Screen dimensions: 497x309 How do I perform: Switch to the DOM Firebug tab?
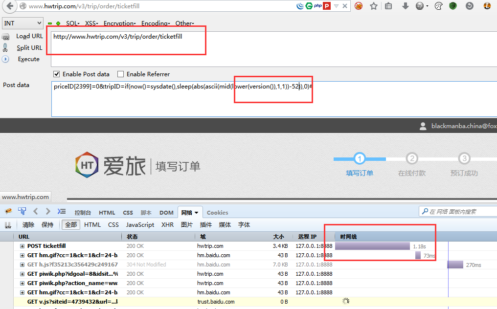(166, 213)
